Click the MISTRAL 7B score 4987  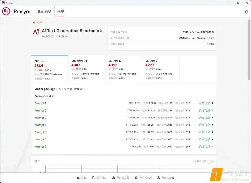point(76,65)
